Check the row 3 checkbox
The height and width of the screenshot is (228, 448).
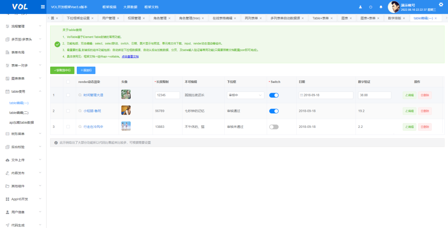click(x=68, y=127)
